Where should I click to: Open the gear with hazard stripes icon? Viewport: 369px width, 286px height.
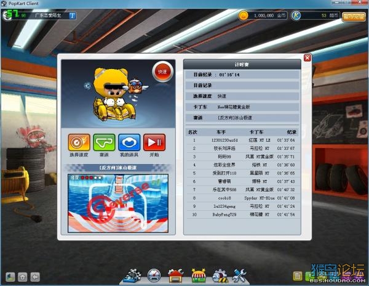[220, 276]
